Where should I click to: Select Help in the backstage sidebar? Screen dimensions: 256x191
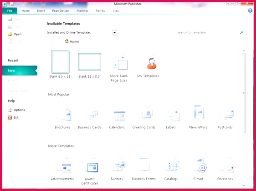click(x=11, y=101)
